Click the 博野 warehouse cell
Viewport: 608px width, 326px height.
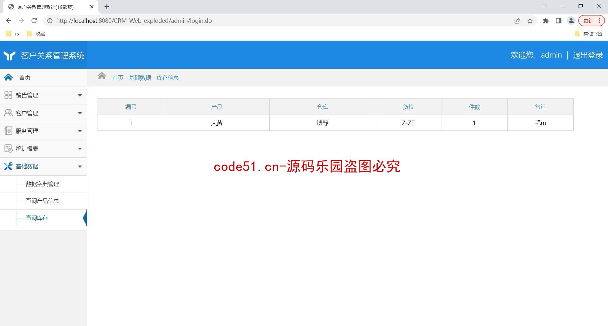tap(322, 123)
